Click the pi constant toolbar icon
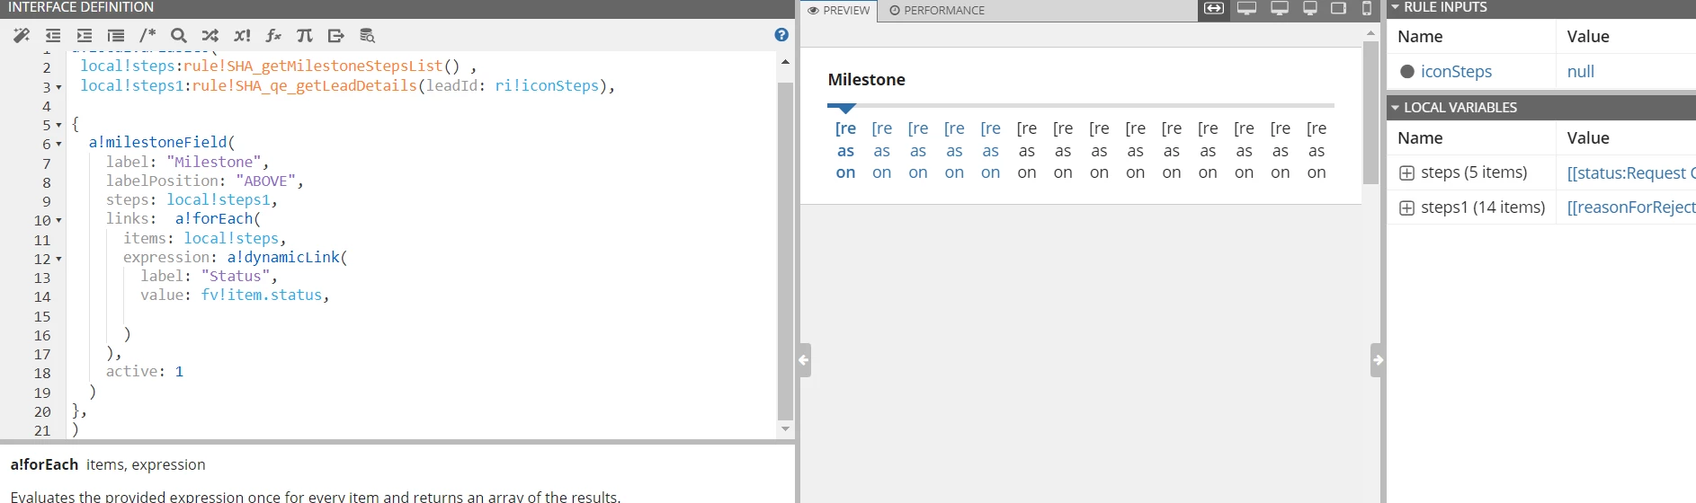1696x503 pixels. point(305,36)
